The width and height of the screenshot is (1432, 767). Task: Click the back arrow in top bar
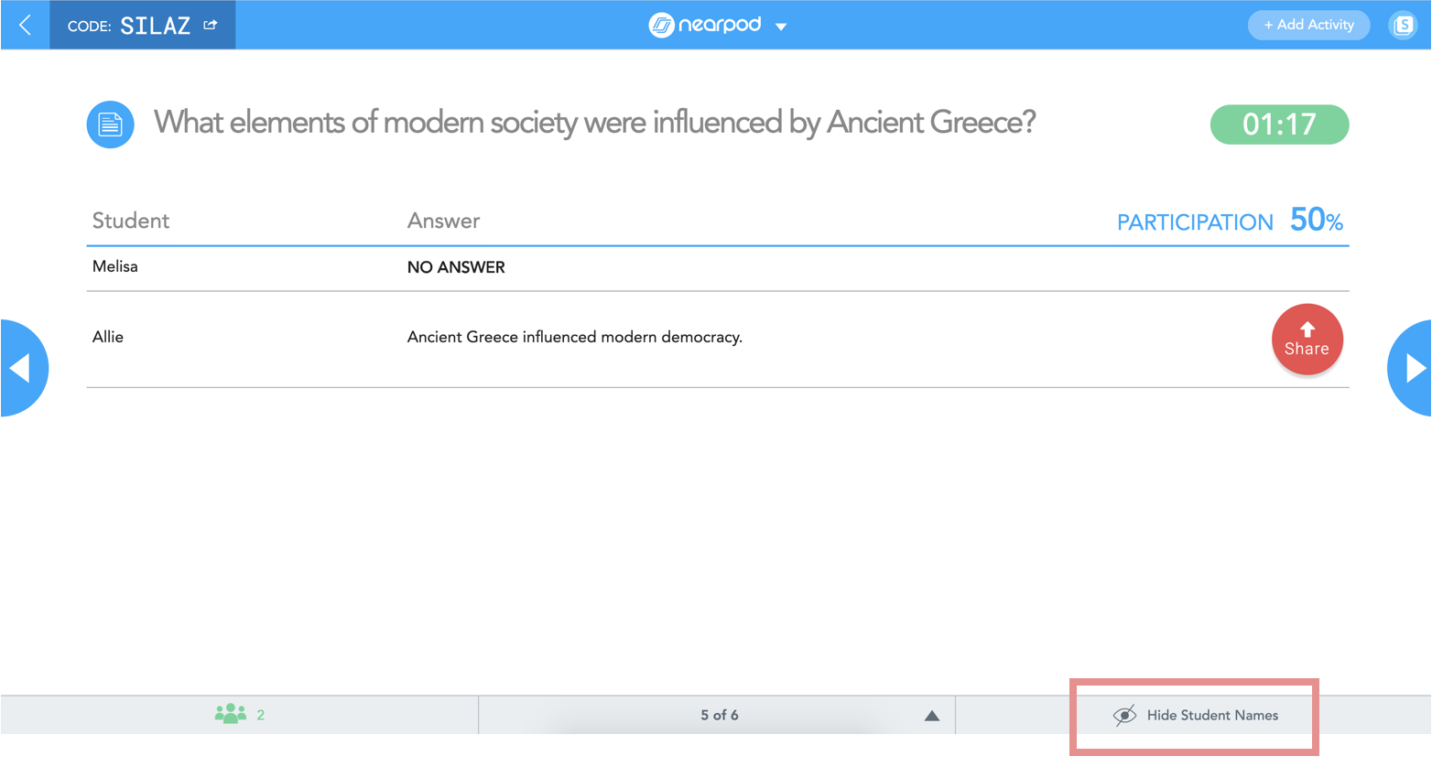(x=25, y=25)
